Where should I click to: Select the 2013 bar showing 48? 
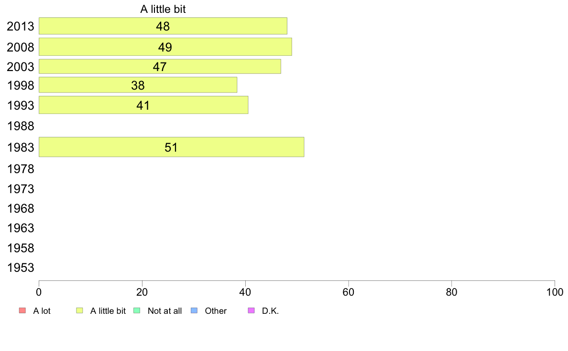pyautogui.click(x=163, y=26)
